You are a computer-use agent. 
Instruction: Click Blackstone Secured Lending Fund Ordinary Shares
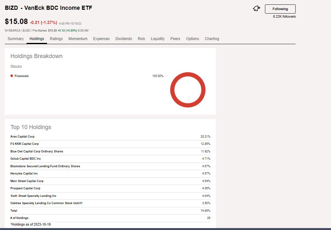click(45, 166)
